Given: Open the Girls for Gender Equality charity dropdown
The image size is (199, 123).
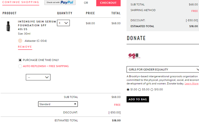Looking at the screenshot, I should click(x=163, y=69).
